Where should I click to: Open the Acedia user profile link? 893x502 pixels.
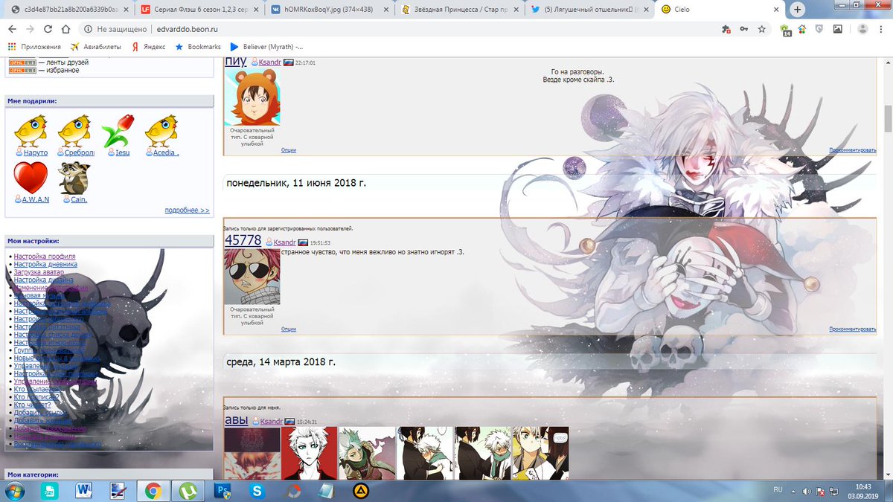(x=164, y=152)
